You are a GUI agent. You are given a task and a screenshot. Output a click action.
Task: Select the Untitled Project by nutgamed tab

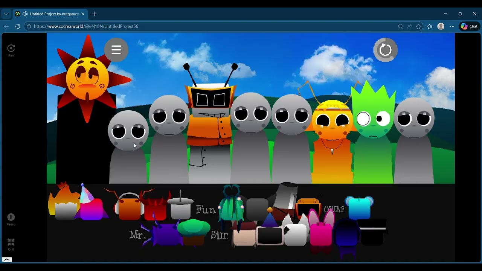(x=50, y=14)
